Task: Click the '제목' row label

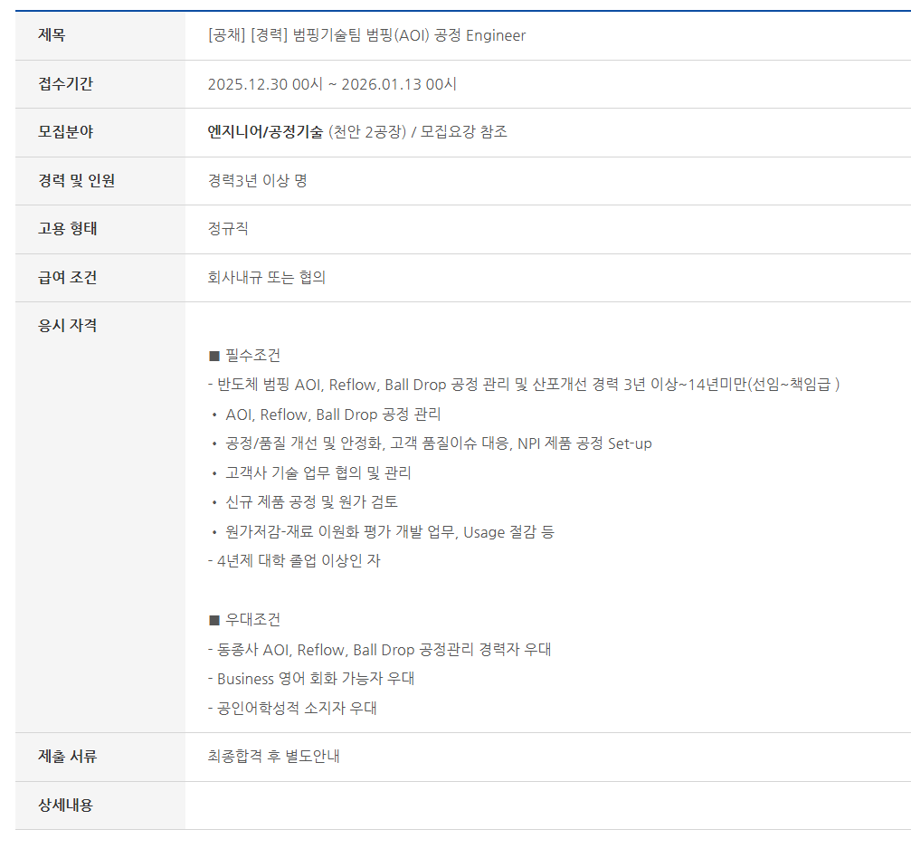Action: (52, 35)
